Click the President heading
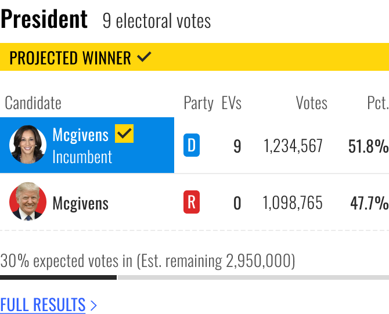 [44, 19]
